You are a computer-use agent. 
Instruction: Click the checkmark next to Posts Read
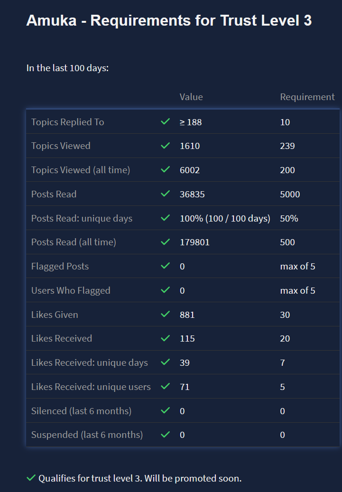coord(165,194)
